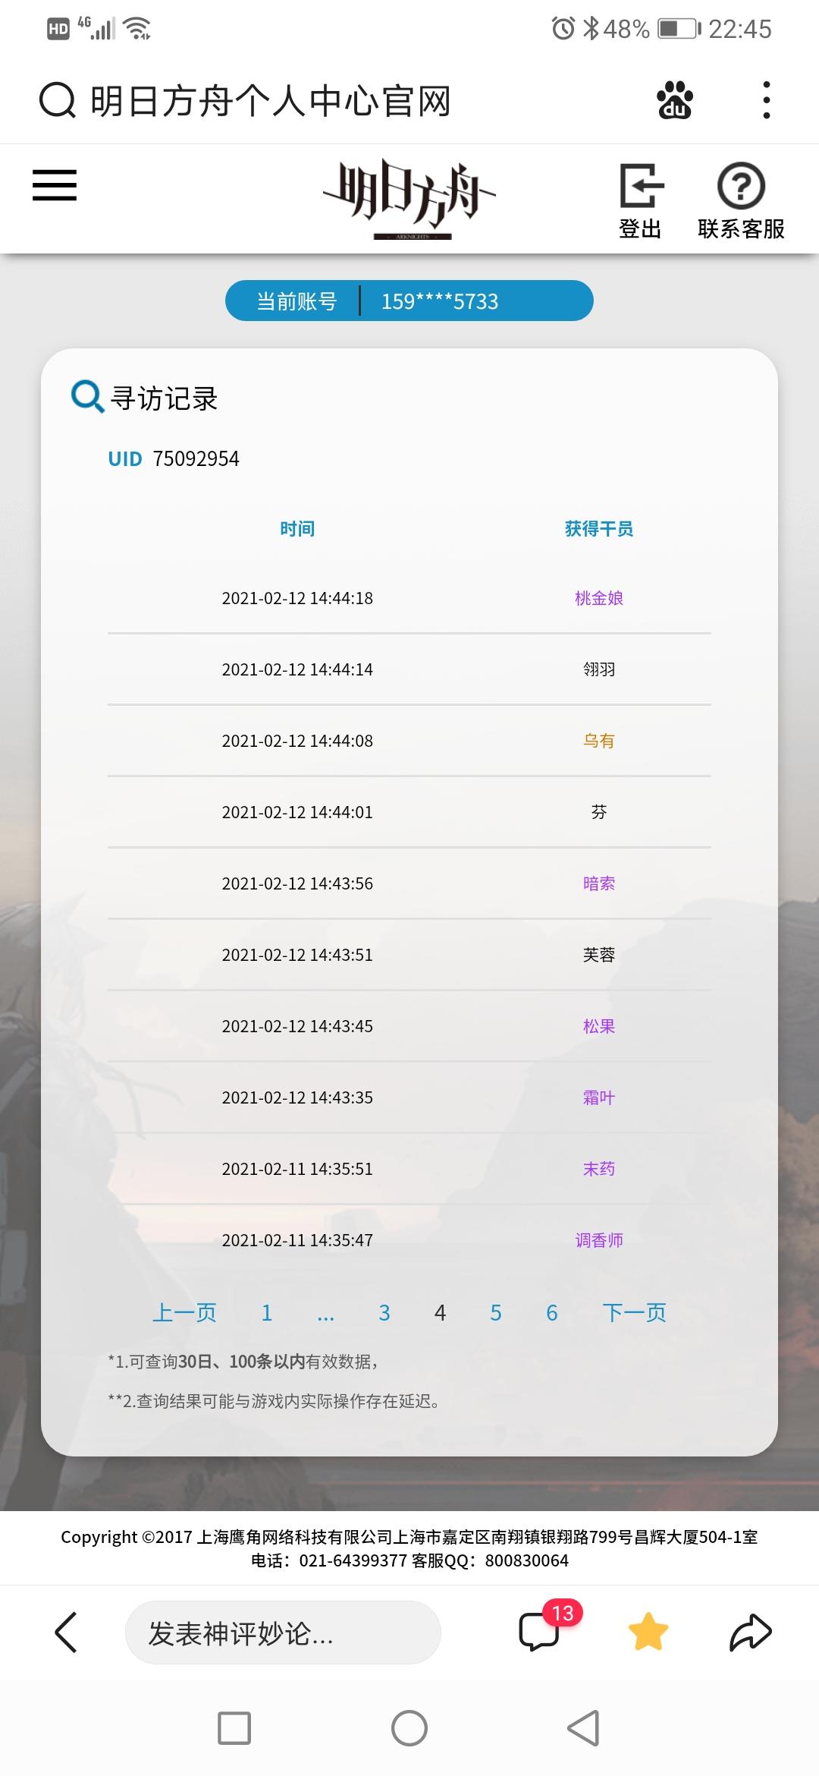Image resolution: width=819 pixels, height=1776 pixels.
Task: Tap the search magnifier icon in address bar
Action: [58, 100]
